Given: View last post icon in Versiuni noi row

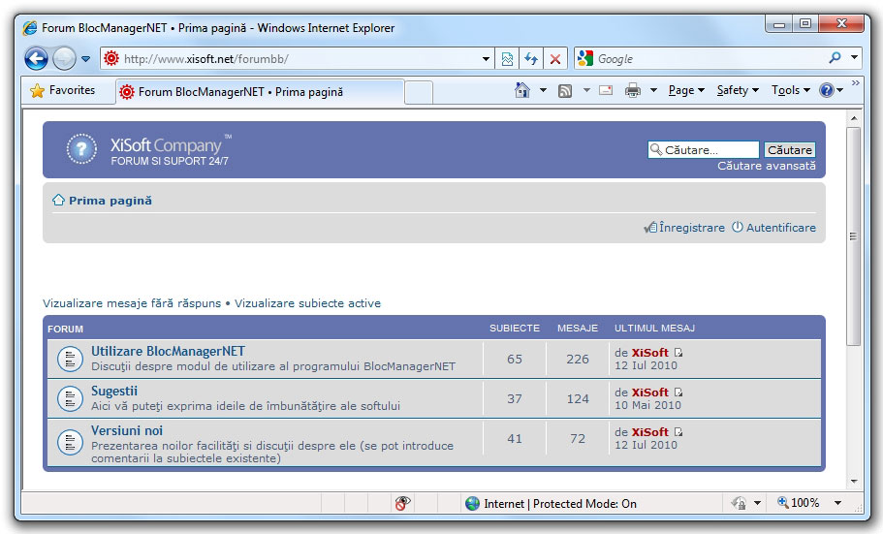Looking at the screenshot, I should [x=678, y=432].
